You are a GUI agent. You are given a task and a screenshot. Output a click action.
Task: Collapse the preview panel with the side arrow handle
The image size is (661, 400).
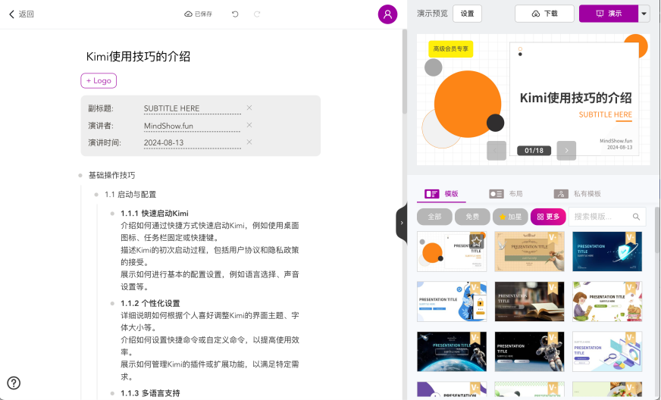(401, 223)
